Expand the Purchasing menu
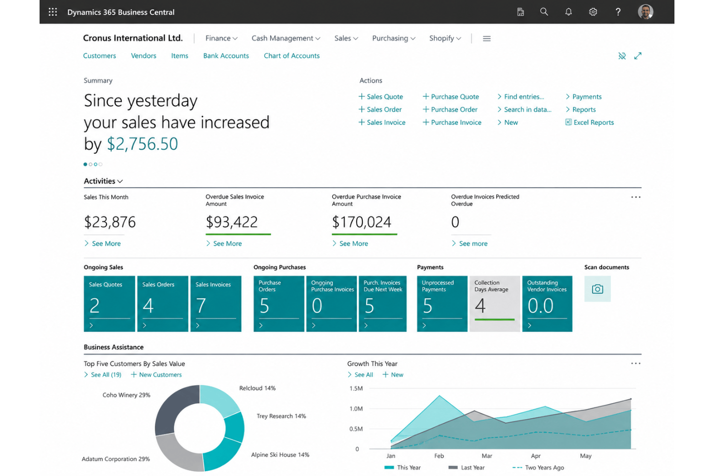Viewport: 714px width, 476px height. pos(394,38)
